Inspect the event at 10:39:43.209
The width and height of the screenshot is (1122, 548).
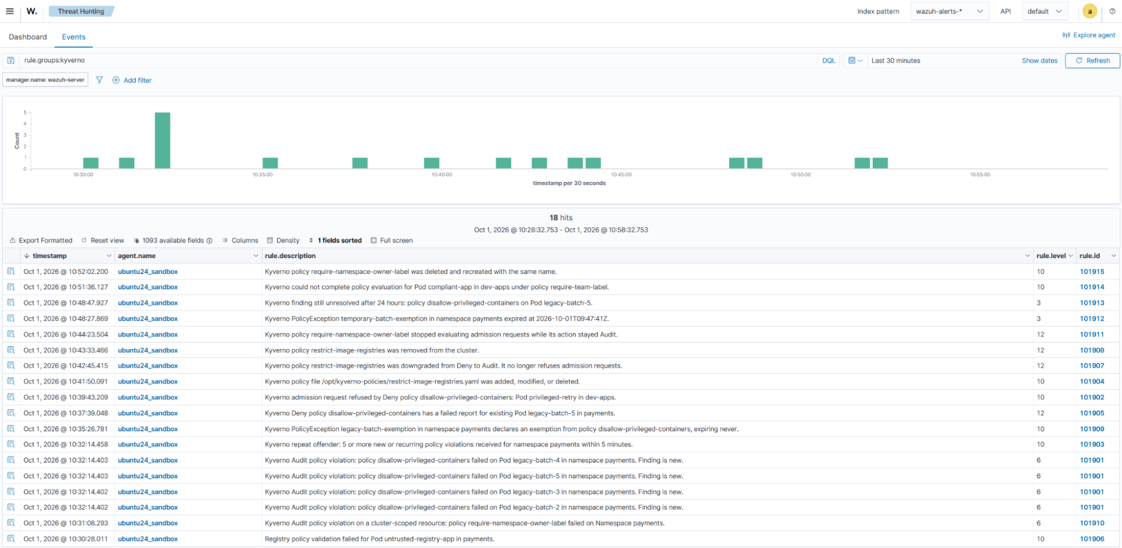(x=11, y=397)
